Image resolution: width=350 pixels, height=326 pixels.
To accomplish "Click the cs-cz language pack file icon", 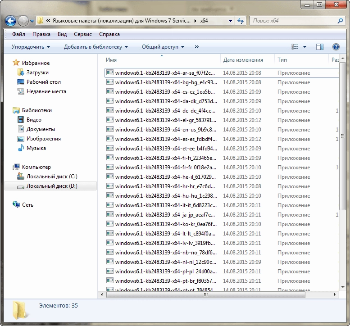I will [109, 91].
